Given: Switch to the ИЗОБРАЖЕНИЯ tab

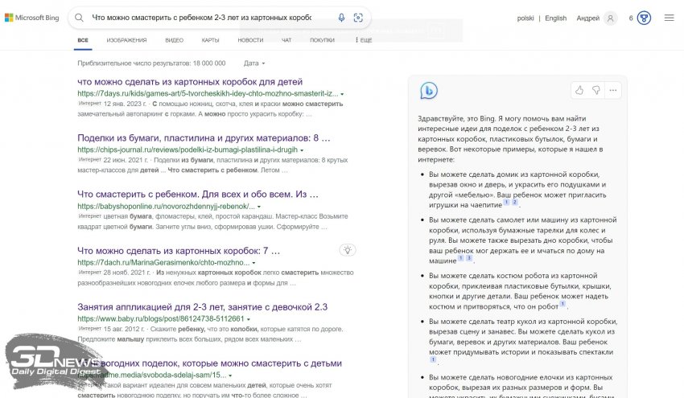Looking at the screenshot, I should (x=126, y=39).
